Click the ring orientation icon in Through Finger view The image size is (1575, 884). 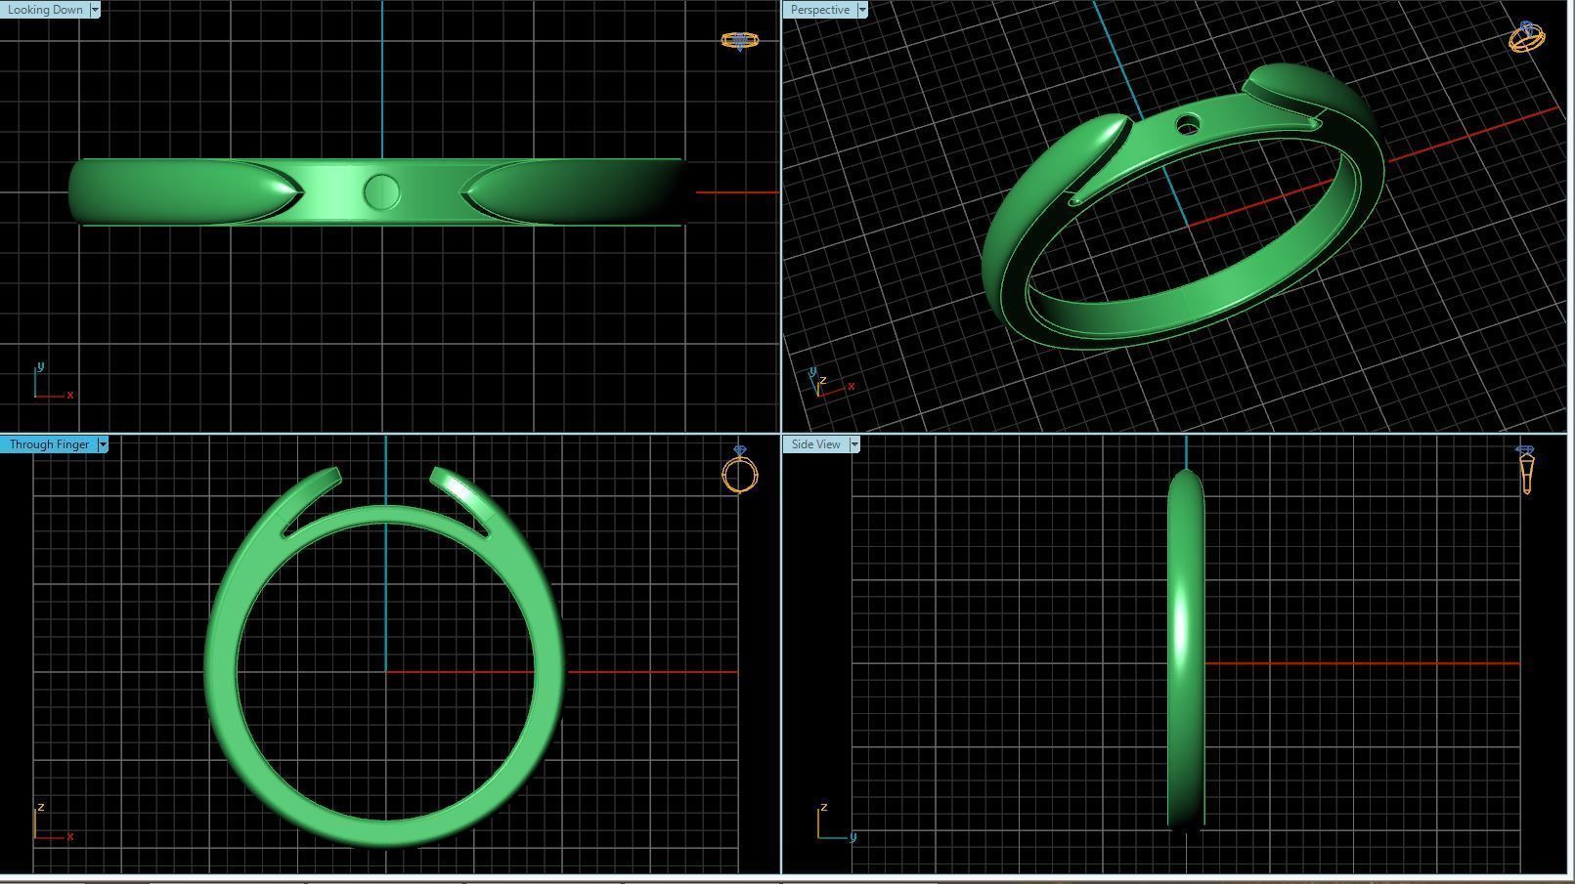[x=740, y=470]
